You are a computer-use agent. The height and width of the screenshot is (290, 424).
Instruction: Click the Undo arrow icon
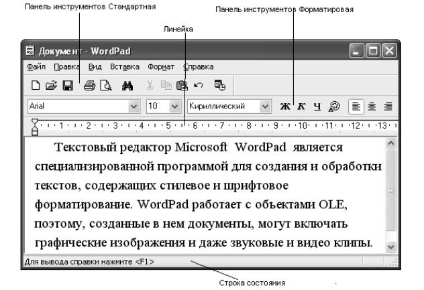click(199, 85)
